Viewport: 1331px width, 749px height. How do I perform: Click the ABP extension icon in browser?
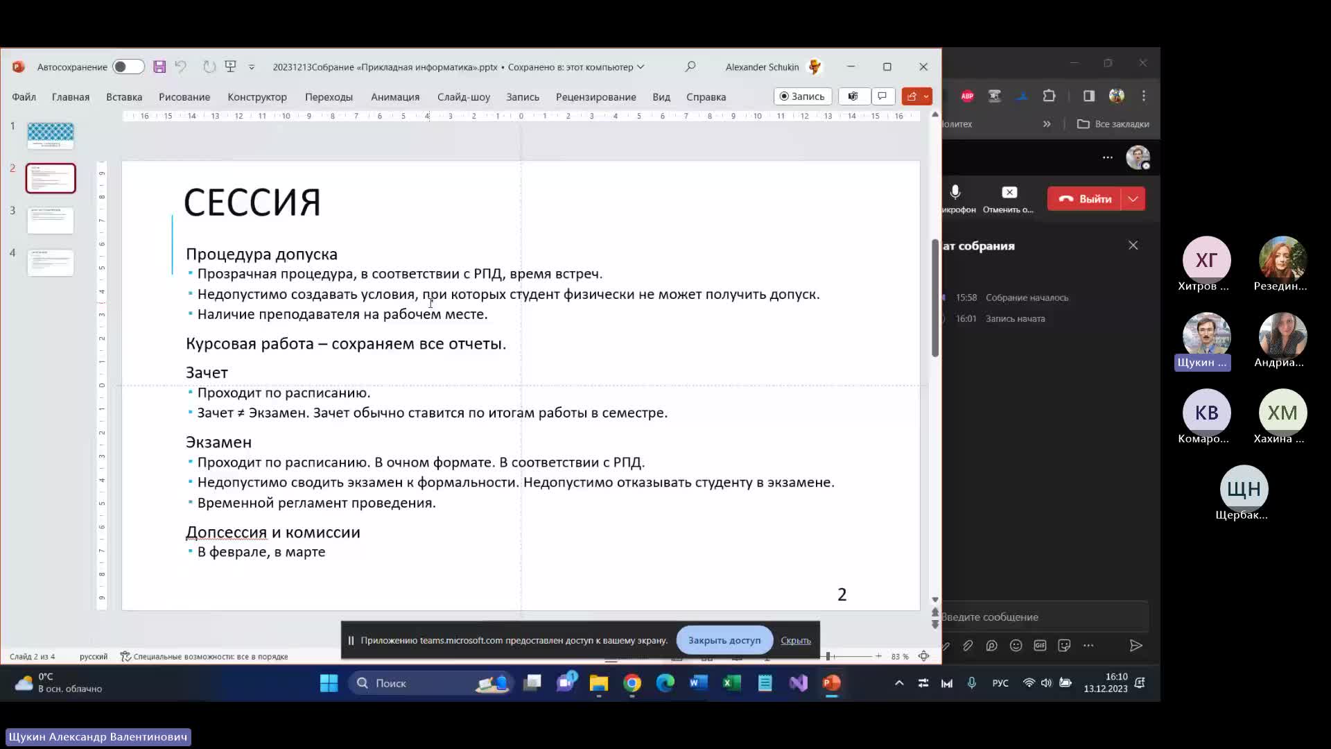tap(967, 96)
